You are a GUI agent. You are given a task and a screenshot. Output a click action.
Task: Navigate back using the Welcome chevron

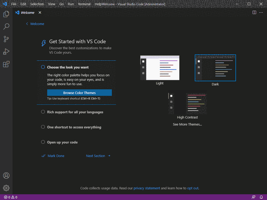(x=35, y=24)
